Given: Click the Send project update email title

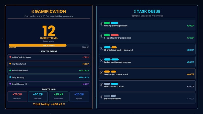Looking at the screenshot, I should (116, 74).
